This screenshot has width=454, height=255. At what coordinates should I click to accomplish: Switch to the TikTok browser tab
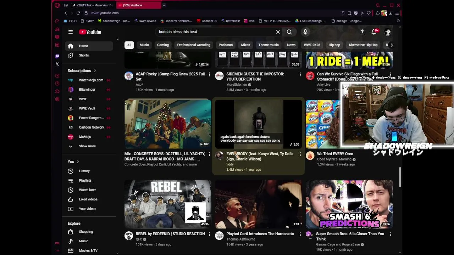92,5
